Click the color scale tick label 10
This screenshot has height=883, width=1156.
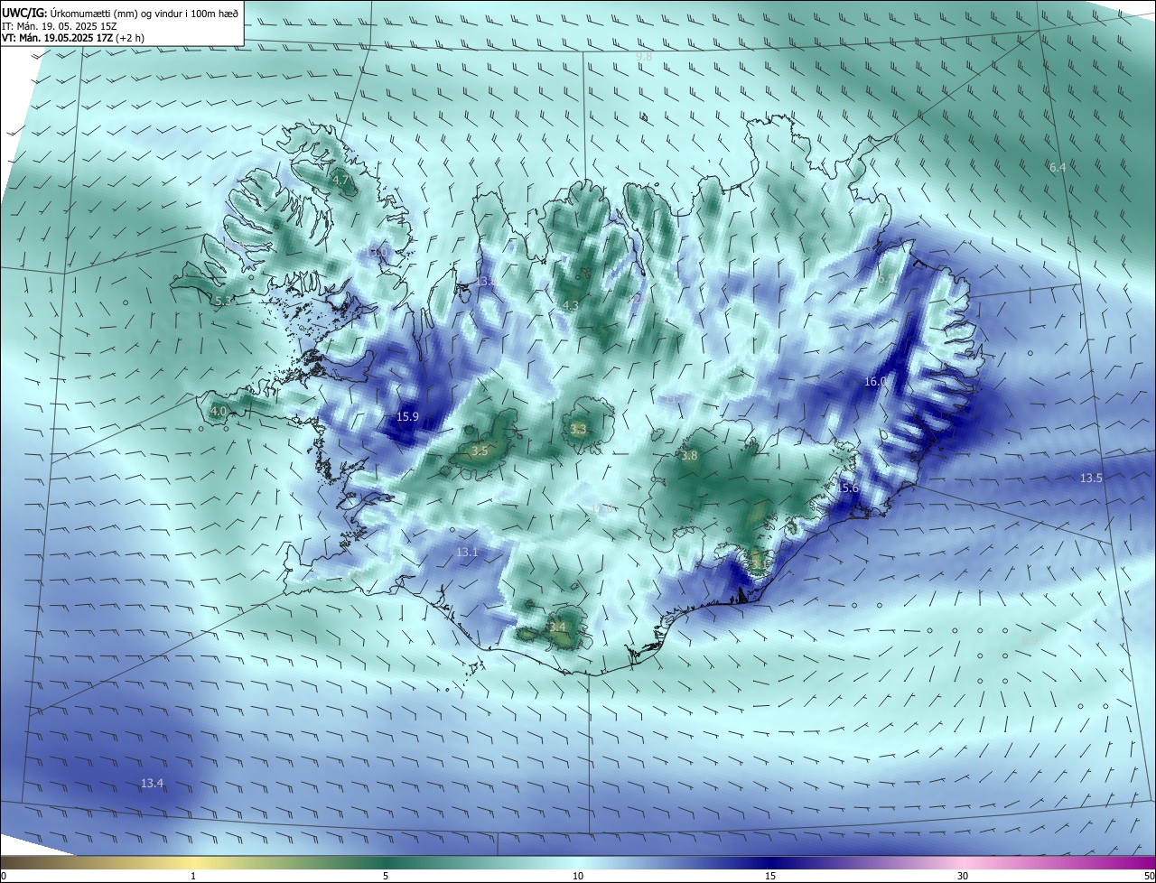point(578,877)
